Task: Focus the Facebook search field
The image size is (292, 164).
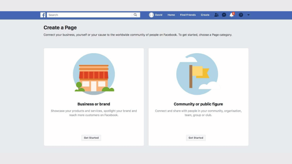Action: pyautogui.click(x=89, y=15)
